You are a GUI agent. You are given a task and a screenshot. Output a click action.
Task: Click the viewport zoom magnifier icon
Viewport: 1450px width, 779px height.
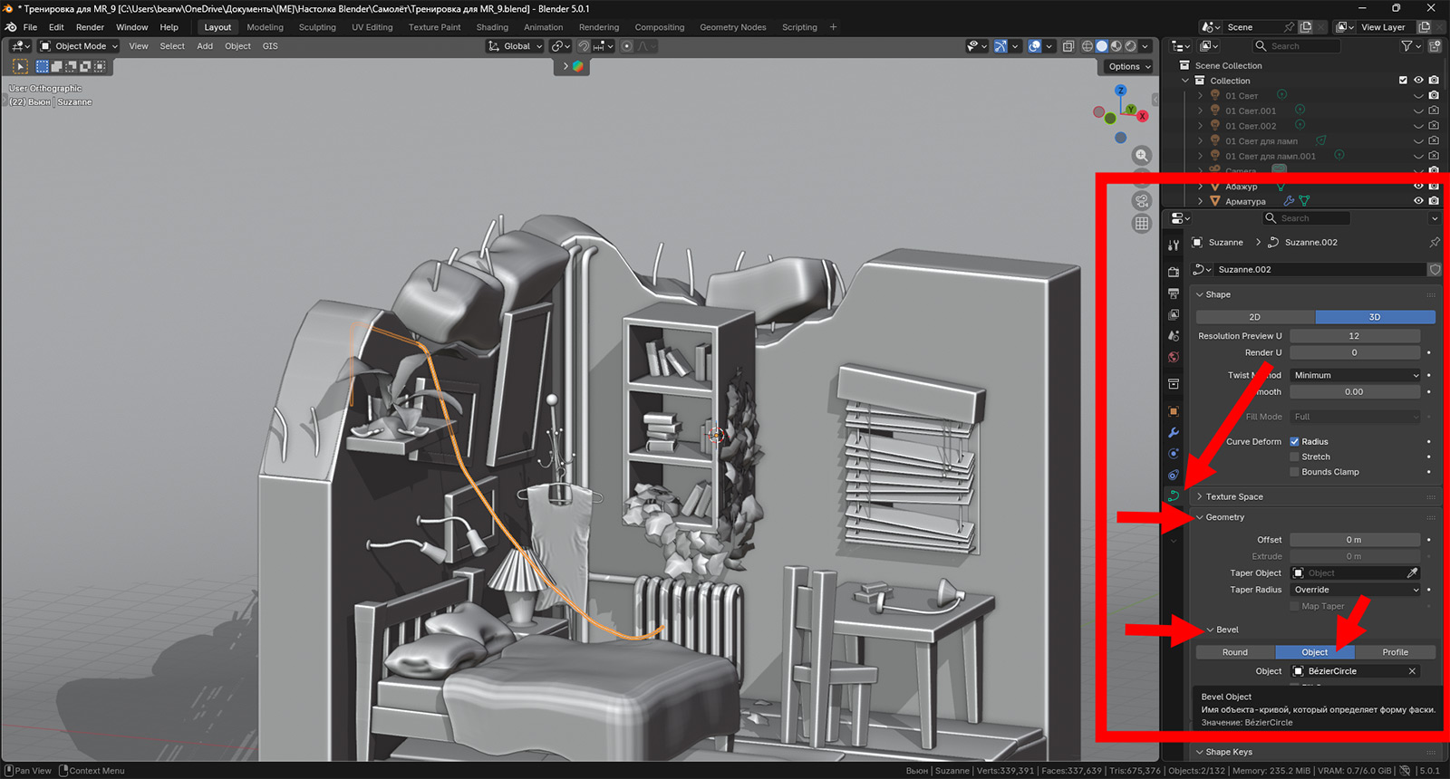(1142, 156)
